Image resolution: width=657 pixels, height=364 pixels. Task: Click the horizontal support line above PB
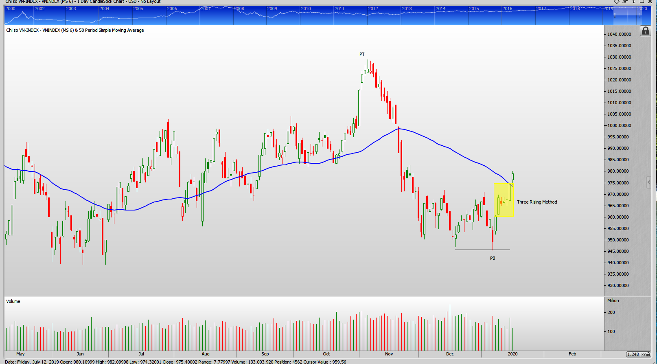[472, 250]
